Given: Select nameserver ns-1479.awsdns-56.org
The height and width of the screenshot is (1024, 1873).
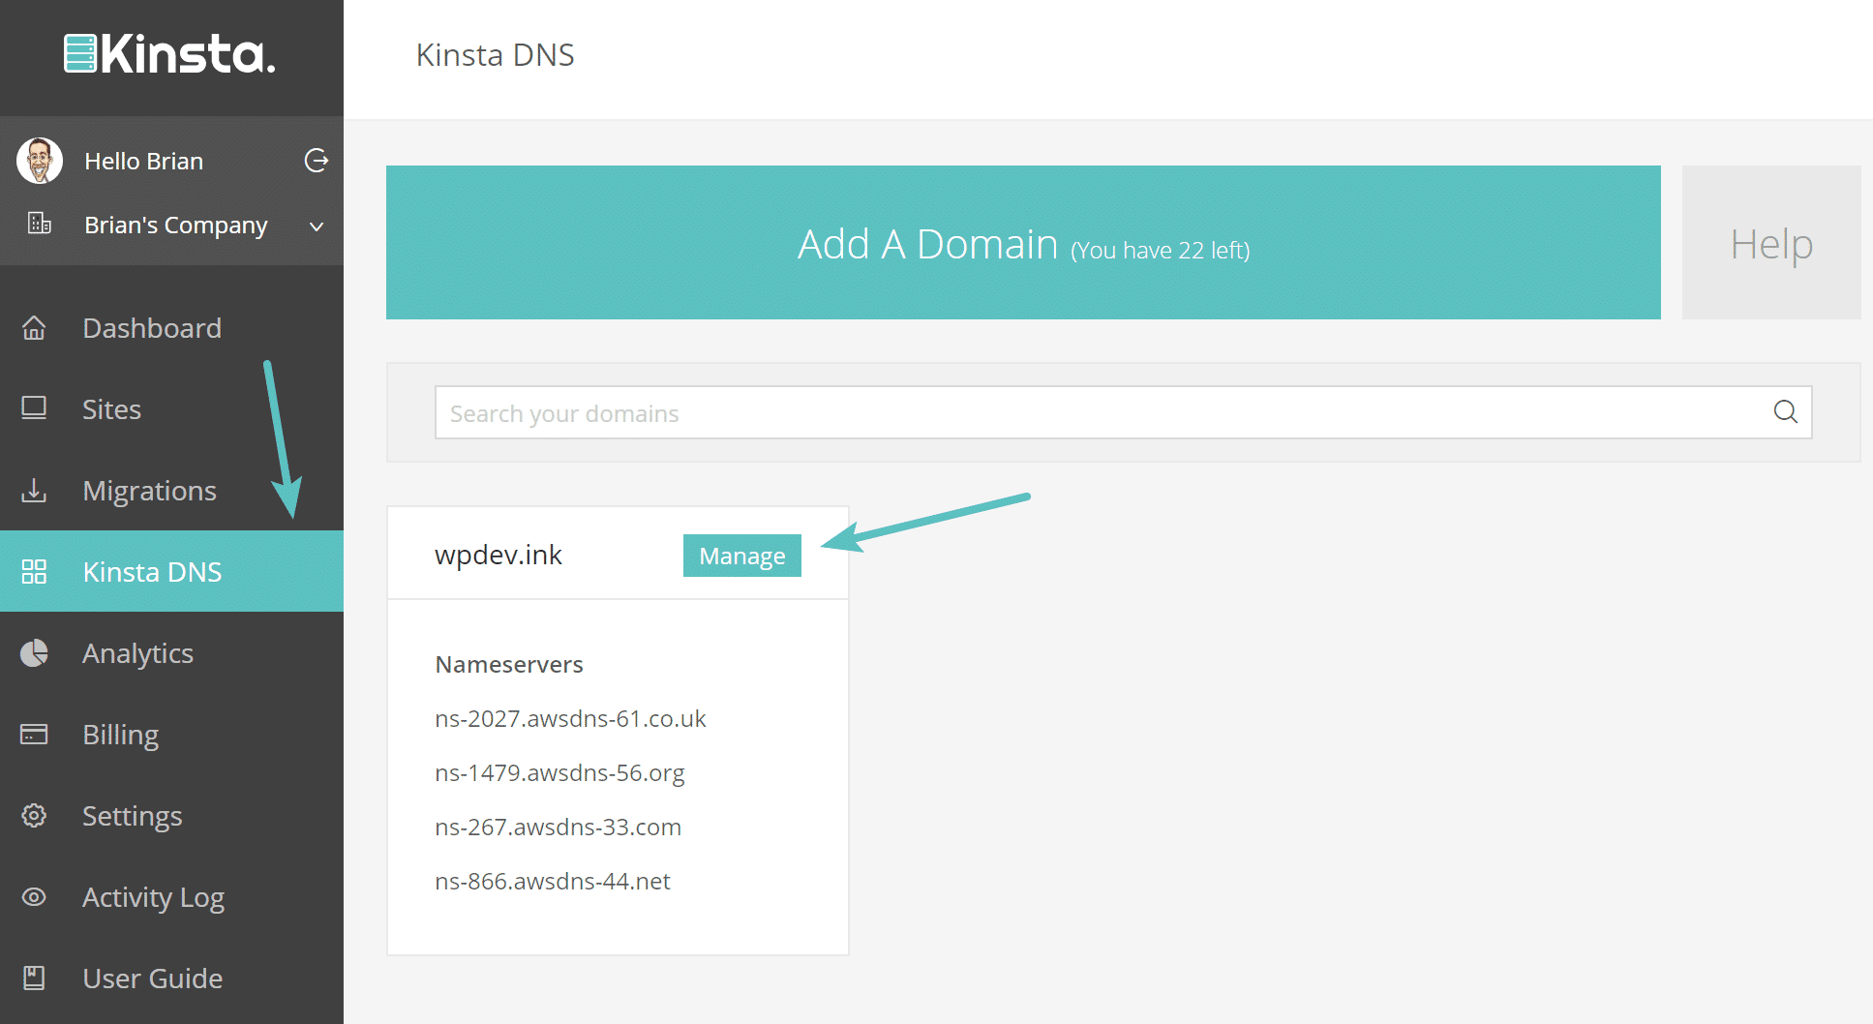Looking at the screenshot, I should [x=560, y=773].
